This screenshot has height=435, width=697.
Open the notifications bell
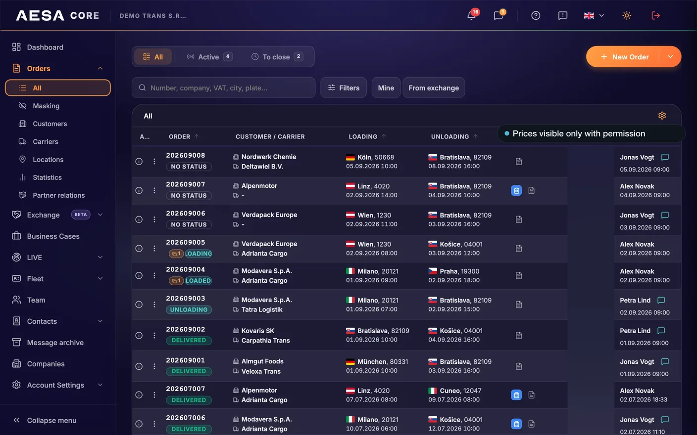472,15
